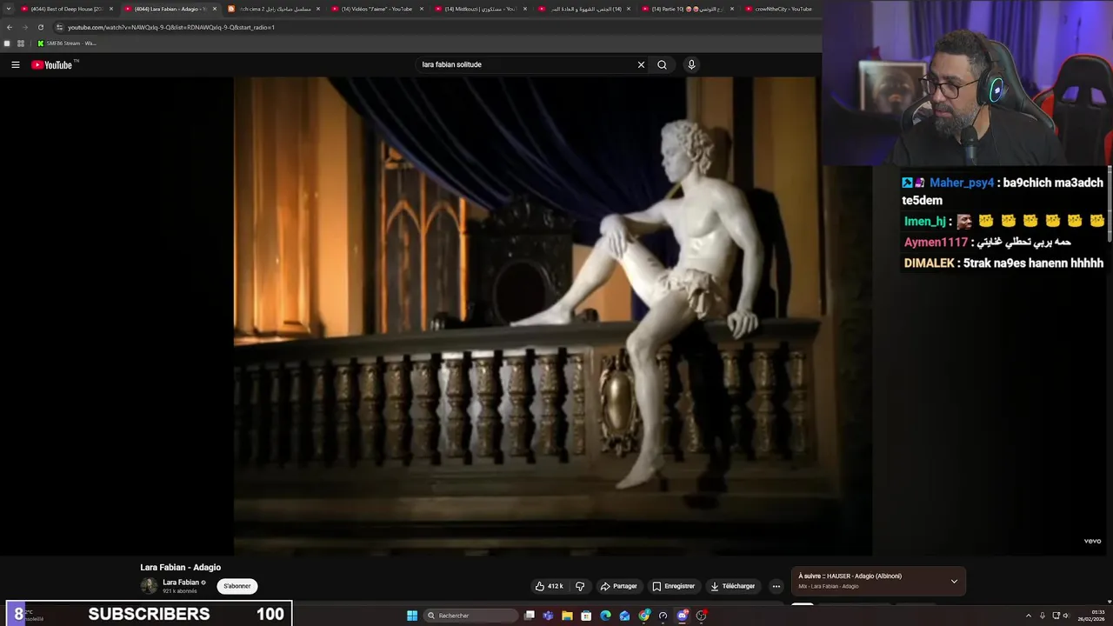
Task: Open Microsoft Edge from the taskbar
Action: [605, 616]
